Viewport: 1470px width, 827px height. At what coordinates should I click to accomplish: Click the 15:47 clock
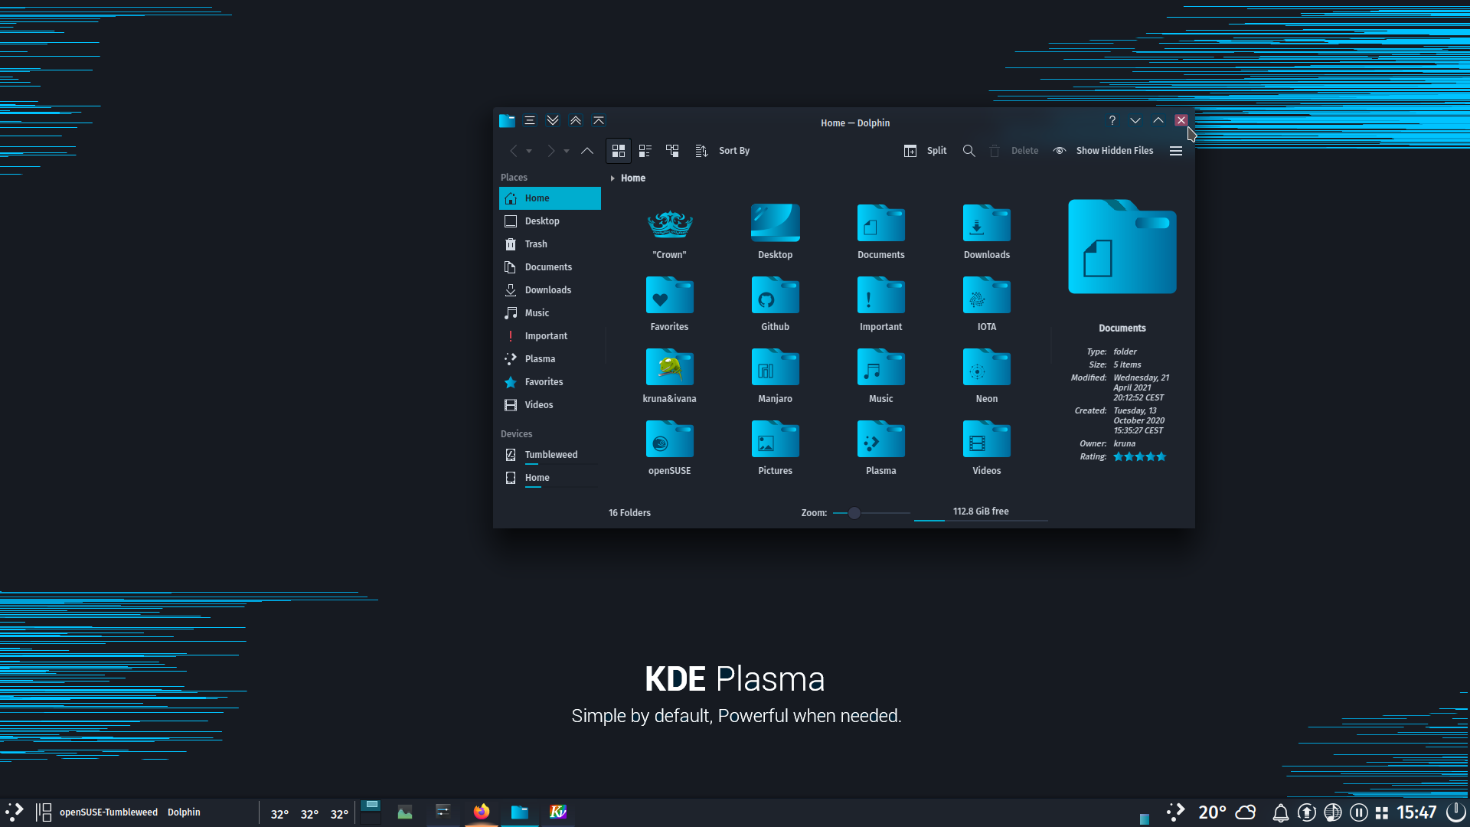tap(1416, 812)
